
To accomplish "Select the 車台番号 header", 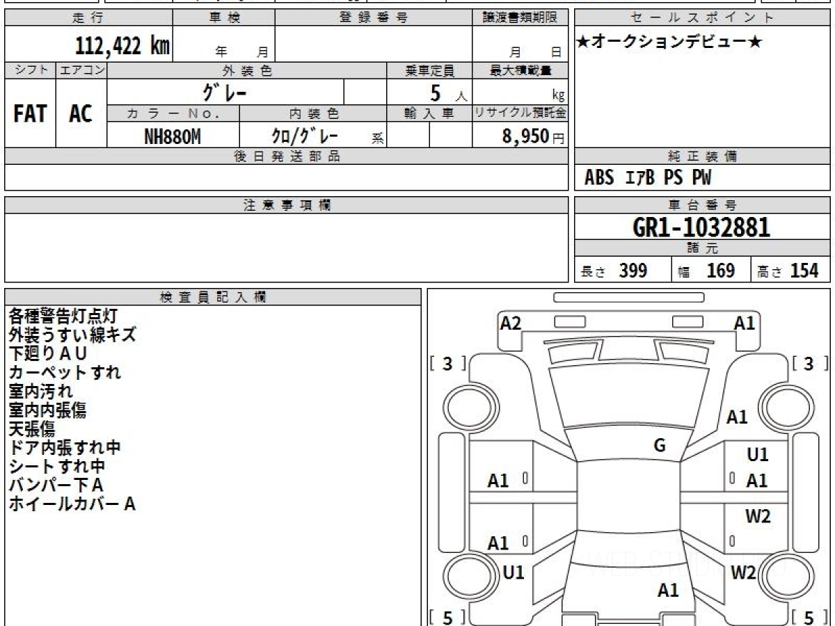I will pyautogui.click(x=703, y=205).
